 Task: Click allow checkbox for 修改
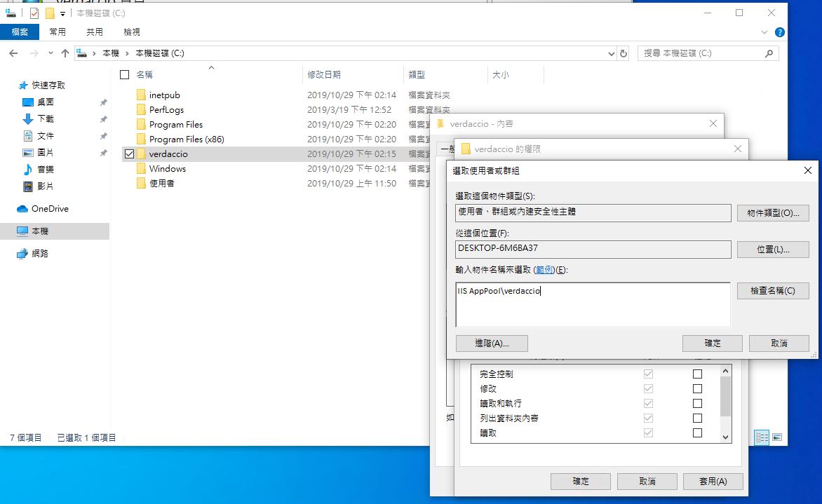(649, 389)
